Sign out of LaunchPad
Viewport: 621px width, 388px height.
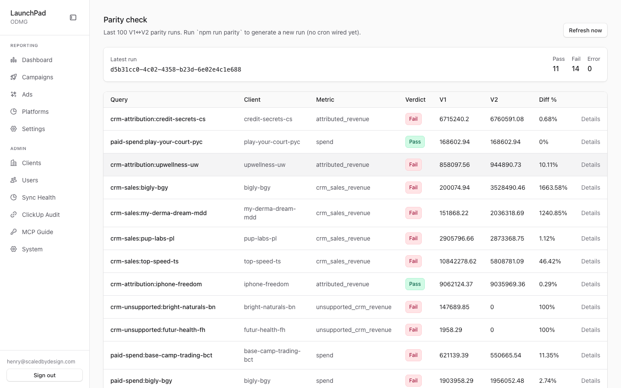click(x=44, y=375)
